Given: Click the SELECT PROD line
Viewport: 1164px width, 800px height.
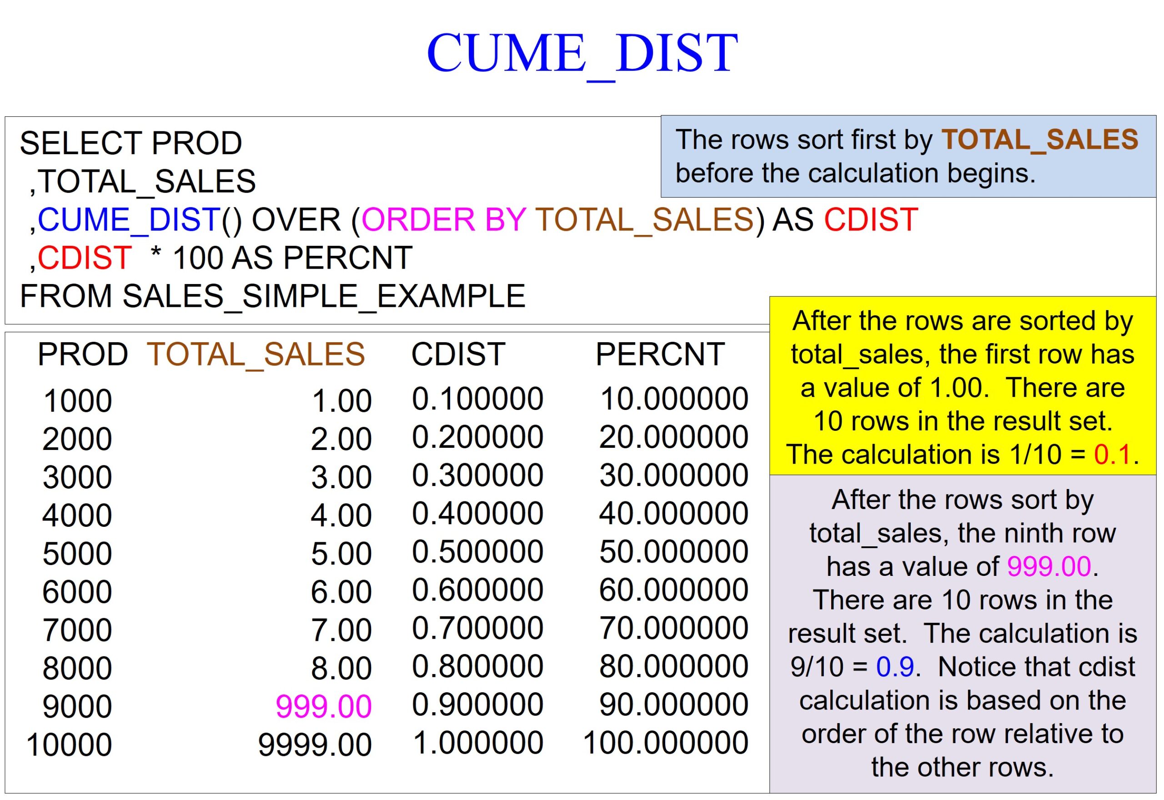Looking at the screenshot, I should tap(130, 143).
